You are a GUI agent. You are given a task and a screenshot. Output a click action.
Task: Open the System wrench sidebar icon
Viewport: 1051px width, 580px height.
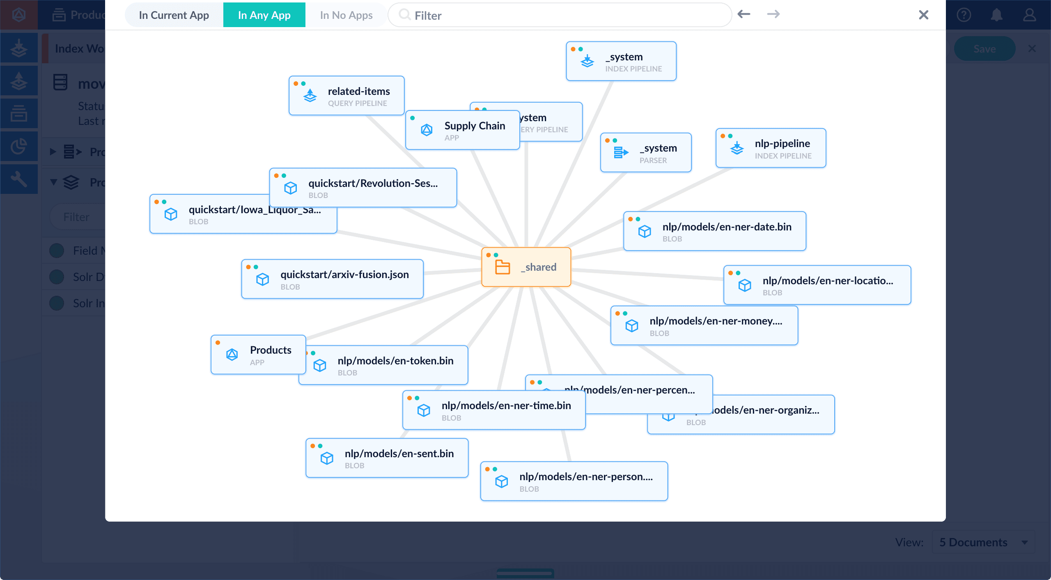pyautogui.click(x=19, y=180)
